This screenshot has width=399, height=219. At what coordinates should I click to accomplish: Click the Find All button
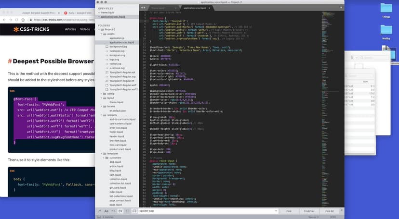329,211
